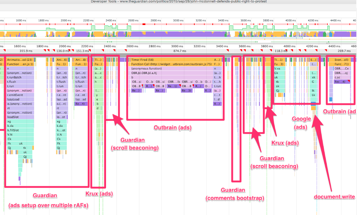
Task: Select the 'o.(anony...nction)' call frame
Action: click(x=20, y=104)
